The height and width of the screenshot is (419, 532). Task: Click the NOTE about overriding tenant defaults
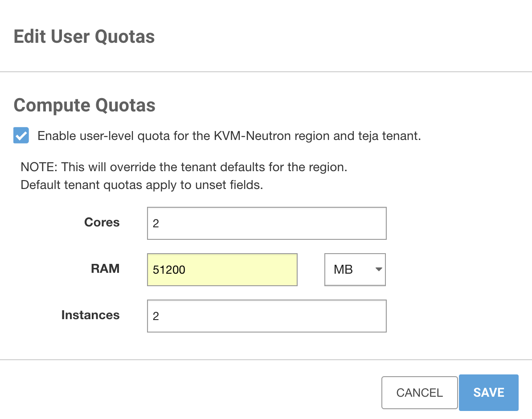pos(184,168)
